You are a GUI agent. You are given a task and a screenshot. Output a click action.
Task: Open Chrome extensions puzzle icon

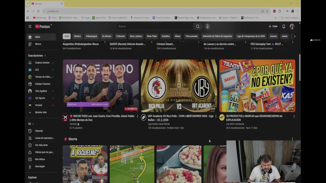click(280, 11)
